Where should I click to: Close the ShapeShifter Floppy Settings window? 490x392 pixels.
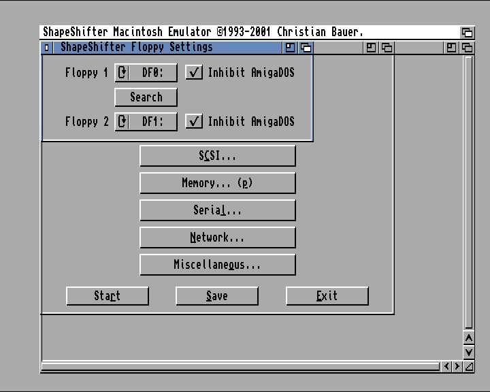[x=46, y=48]
